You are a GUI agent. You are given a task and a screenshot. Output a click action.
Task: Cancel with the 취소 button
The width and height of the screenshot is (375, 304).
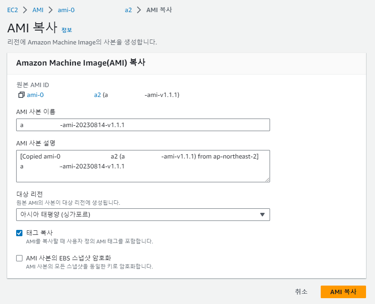(x=301, y=291)
